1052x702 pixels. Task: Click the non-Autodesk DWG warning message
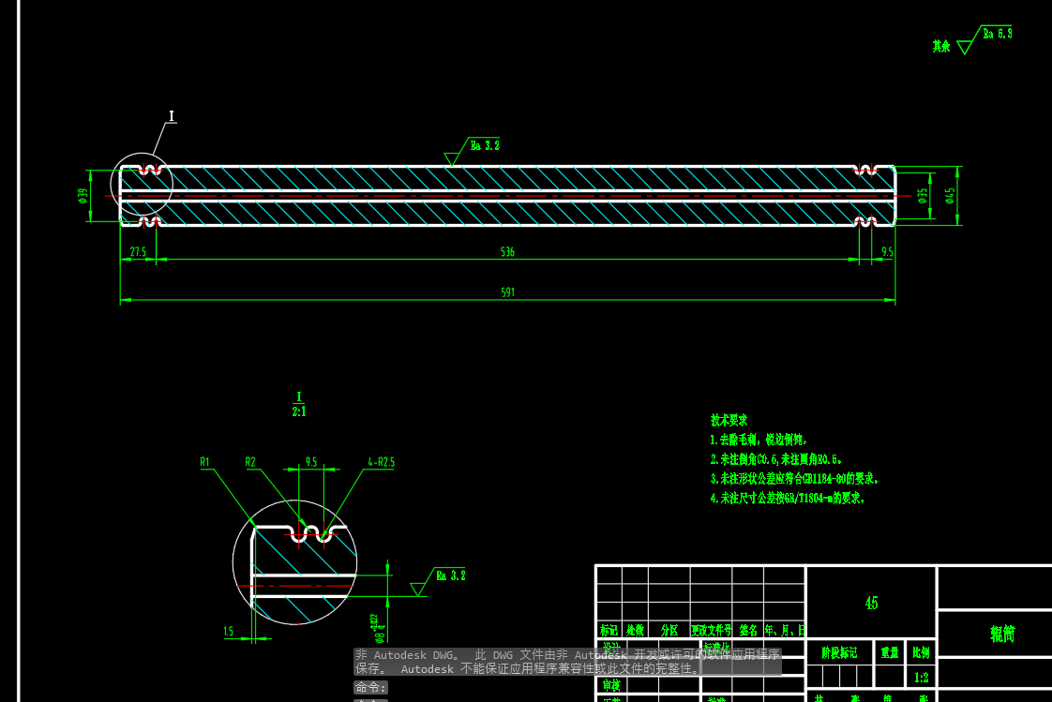click(x=567, y=662)
